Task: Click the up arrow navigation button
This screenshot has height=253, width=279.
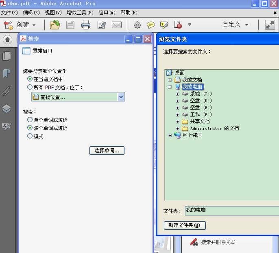Action: coord(7,40)
